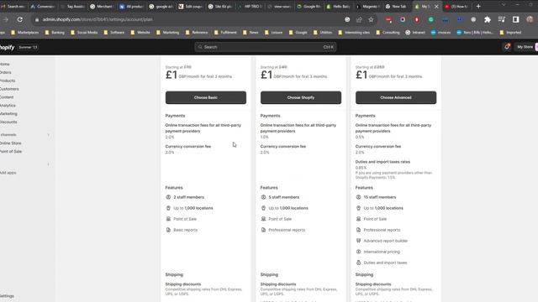Viewport: 538px width, 302px height.
Task: Open Customers in the Shopify sidebar
Action: (x=9, y=89)
